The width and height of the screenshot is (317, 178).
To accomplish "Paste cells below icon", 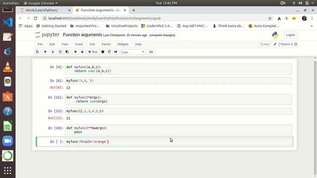I will click(x=67, y=52).
